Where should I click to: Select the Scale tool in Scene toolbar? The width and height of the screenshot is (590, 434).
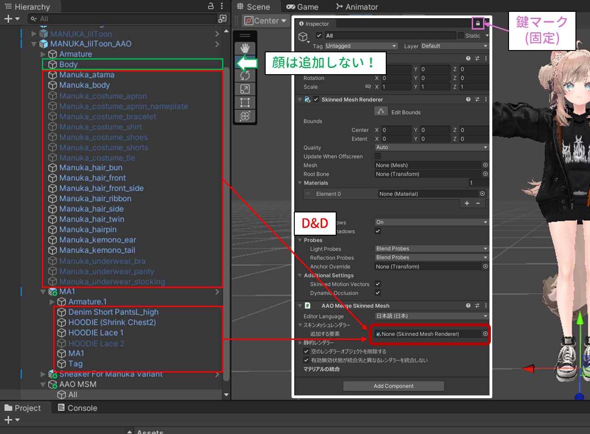245,89
